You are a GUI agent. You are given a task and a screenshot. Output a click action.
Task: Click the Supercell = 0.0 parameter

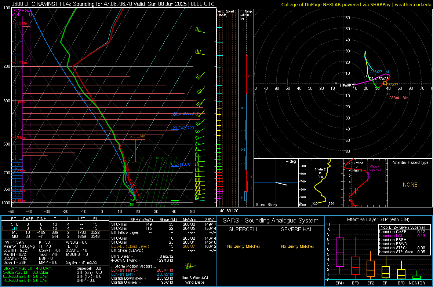[x=89, y=268]
